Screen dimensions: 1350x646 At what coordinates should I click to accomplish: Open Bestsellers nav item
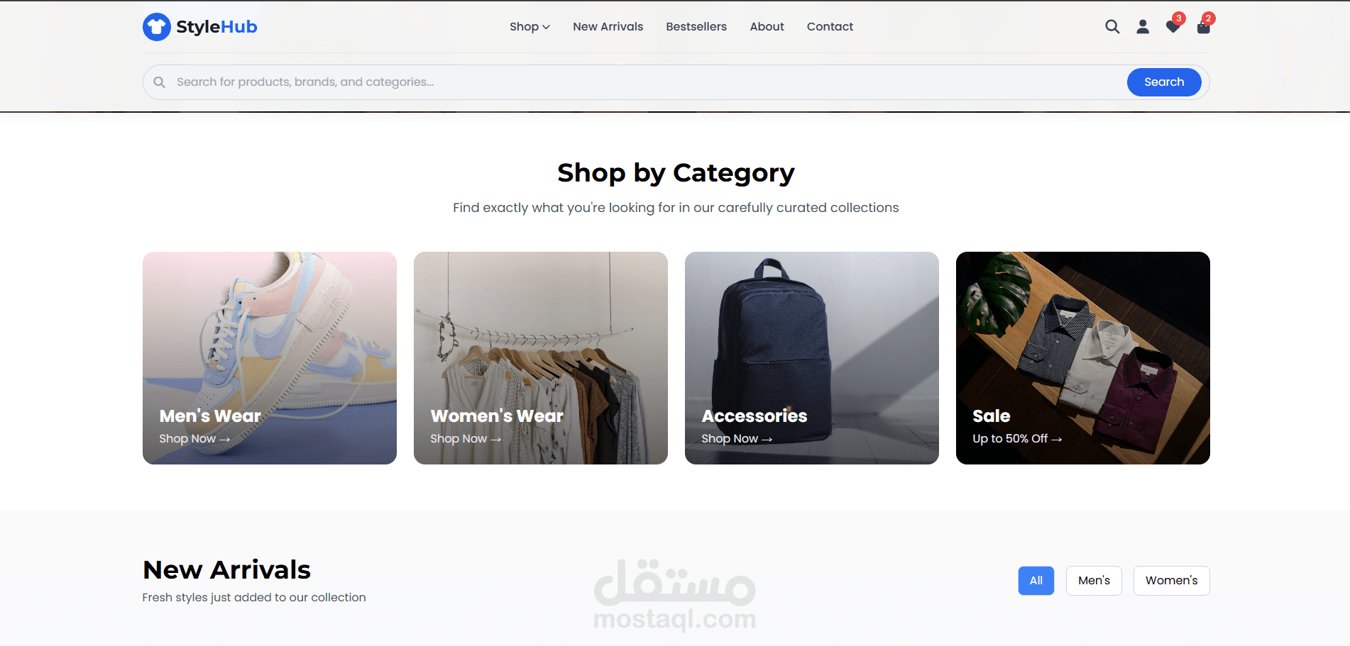(696, 27)
